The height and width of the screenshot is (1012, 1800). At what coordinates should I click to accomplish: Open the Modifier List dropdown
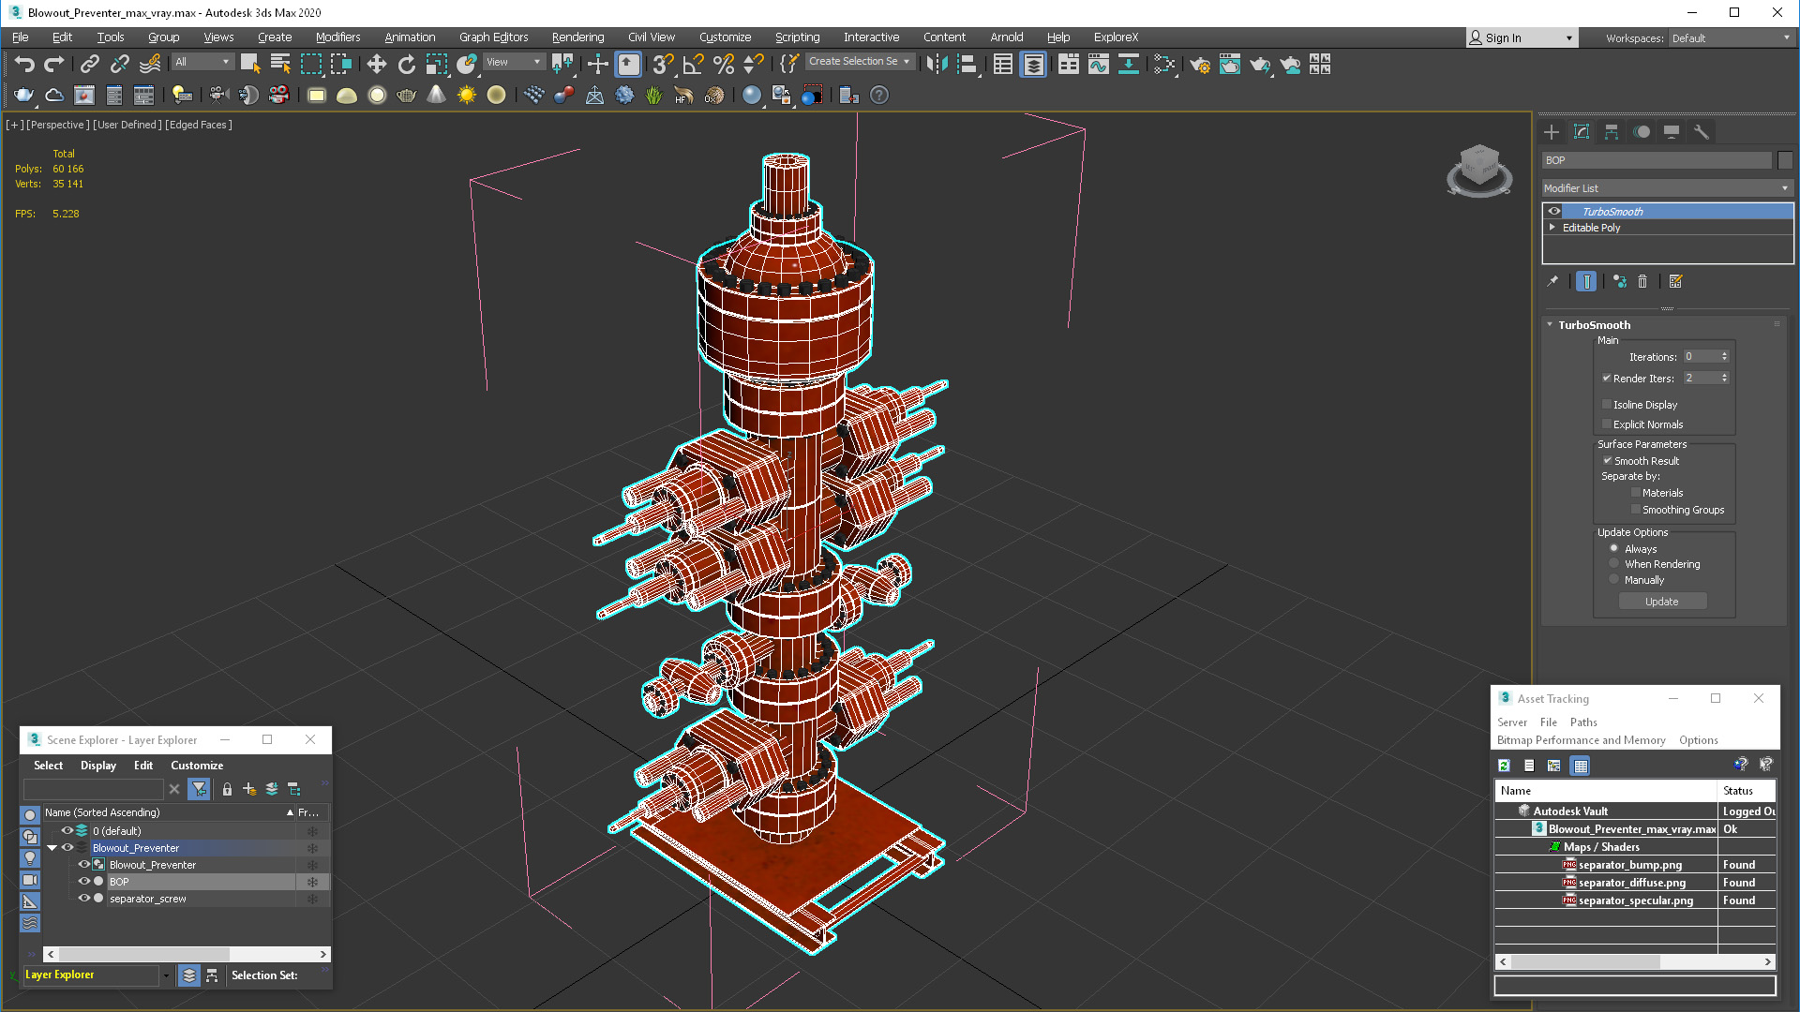point(1666,188)
